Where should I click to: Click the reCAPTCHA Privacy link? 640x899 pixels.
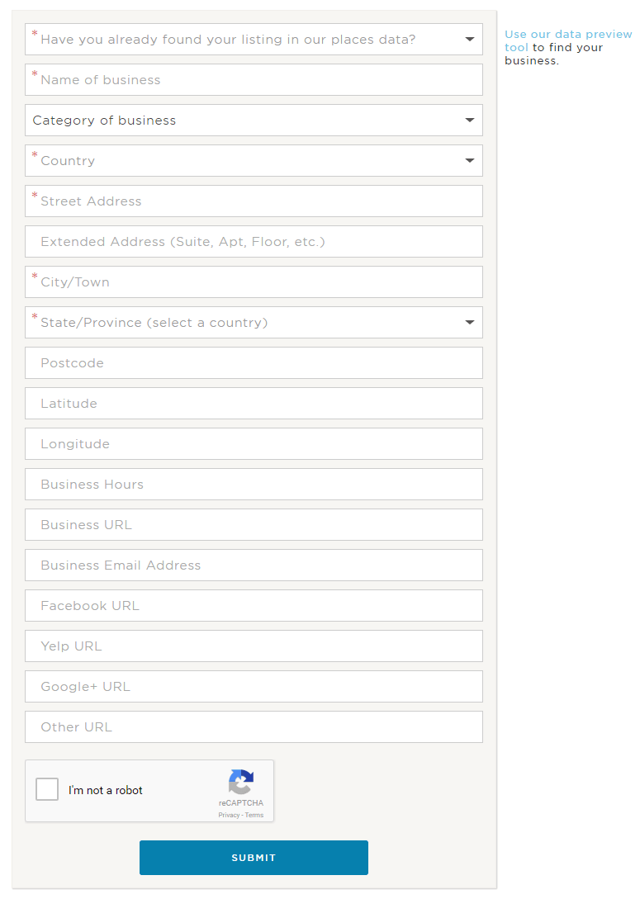click(229, 815)
